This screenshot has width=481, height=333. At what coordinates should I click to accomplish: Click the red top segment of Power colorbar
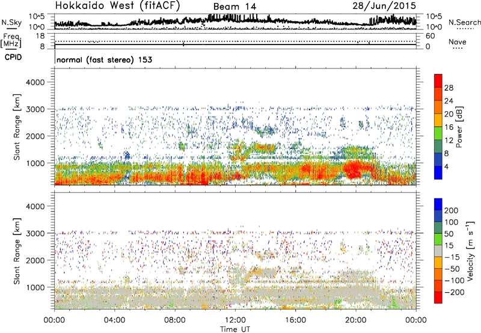pyautogui.click(x=438, y=81)
